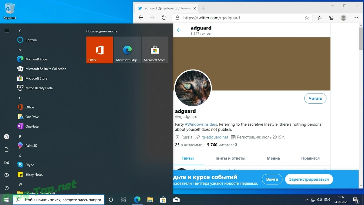364x205 pixels.
Task: Switch to the Медиа tab
Action: (x=273, y=158)
